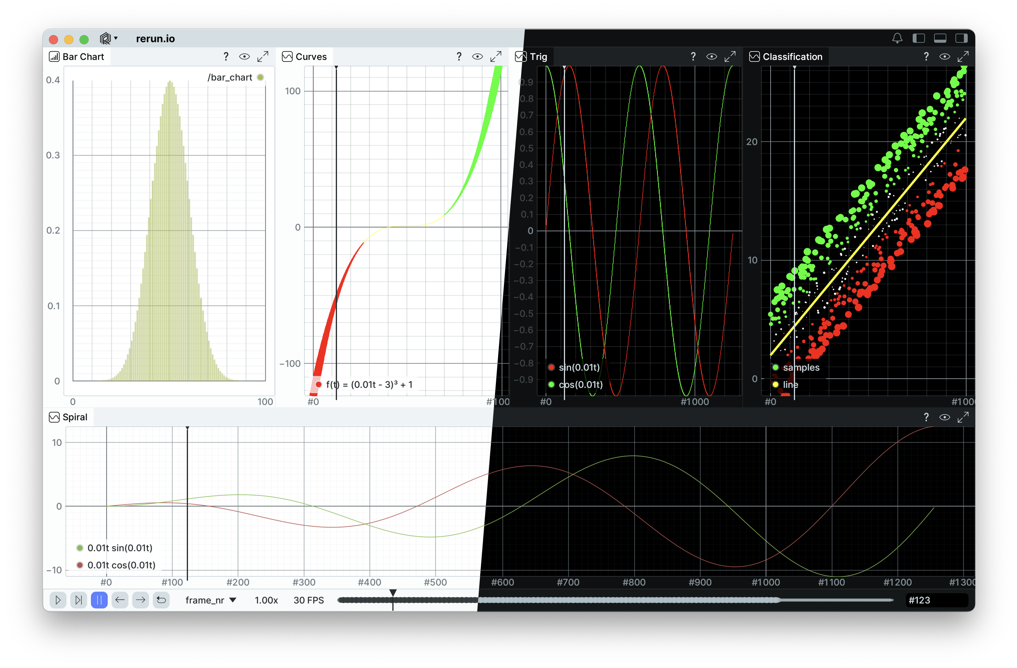1017x668 pixels.
Task: Toggle the right selection panel icon
Action: coord(961,39)
